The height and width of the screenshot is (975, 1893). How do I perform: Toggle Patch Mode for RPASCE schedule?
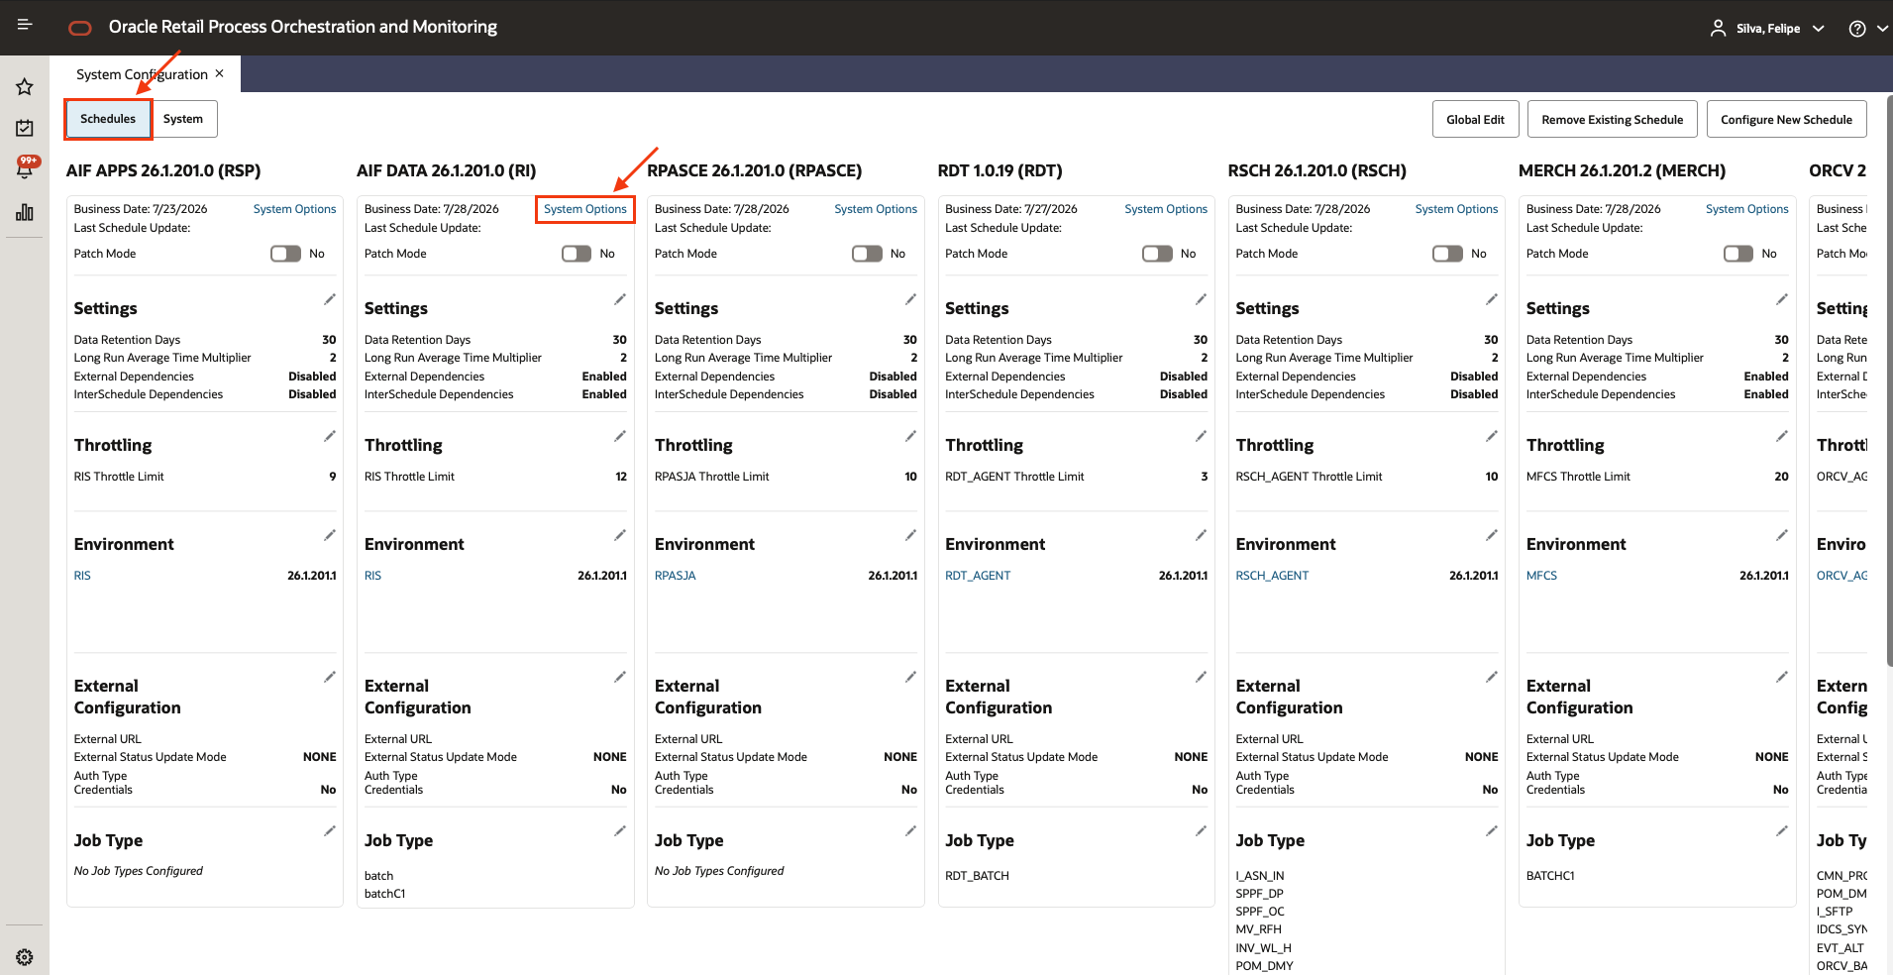pyautogui.click(x=867, y=254)
